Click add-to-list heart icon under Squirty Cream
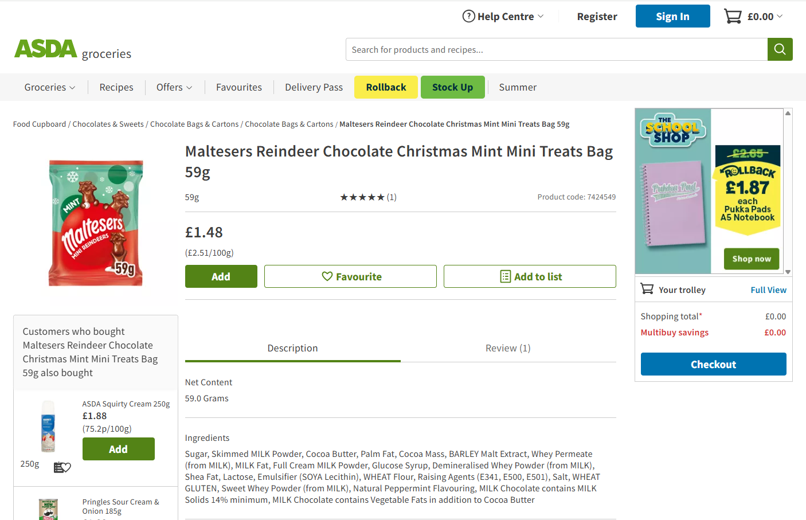Image resolution: width=806 pixels, height=520 pixels. click(62, 467)
